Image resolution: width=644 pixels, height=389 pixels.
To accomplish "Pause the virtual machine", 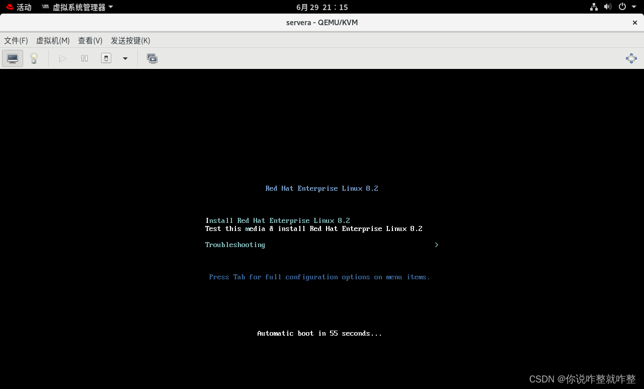I will click(x=85, y=58).
